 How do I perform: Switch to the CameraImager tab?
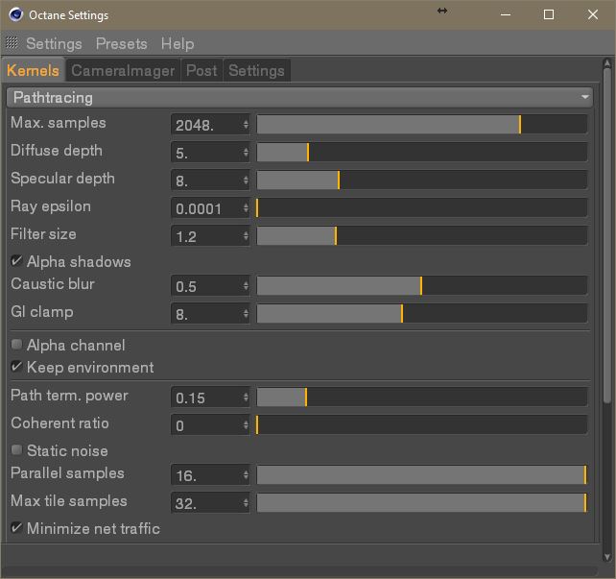point(123,70)
